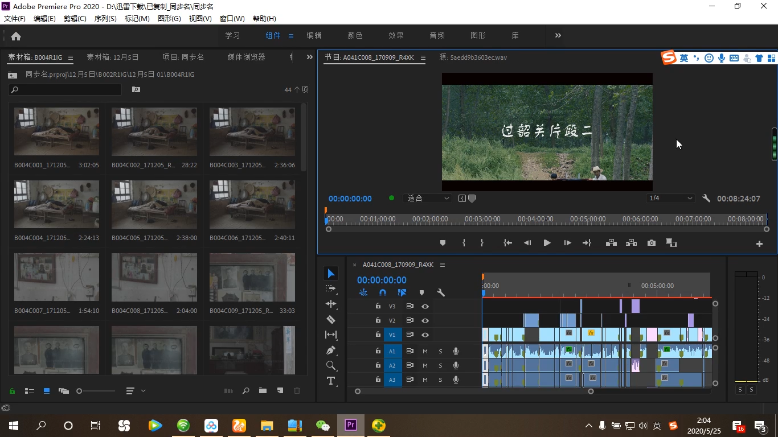The height and width of the screenshot is (437, 778).
Task: Click the Export Frame camera icon
Action: (x=652, y=243)
